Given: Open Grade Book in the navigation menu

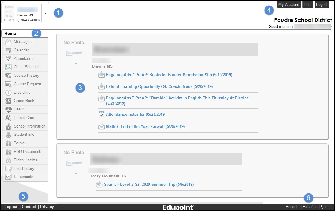Looking at the screenshot, I should point(25,101).
